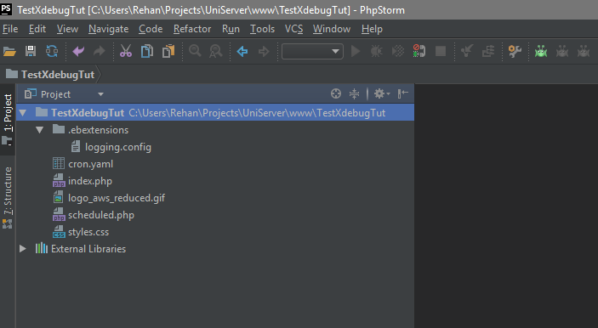Open the Refactor menu
Viewport: 598px width, 328px height.
[x=192, y=29]
